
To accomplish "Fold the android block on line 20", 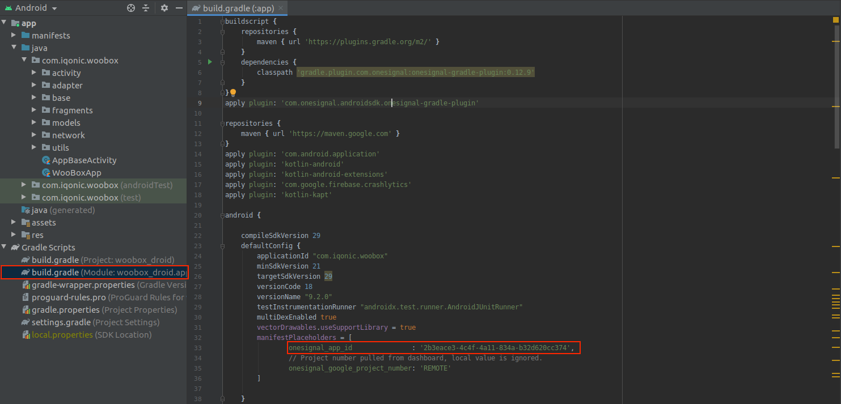I will pos(223,215).
